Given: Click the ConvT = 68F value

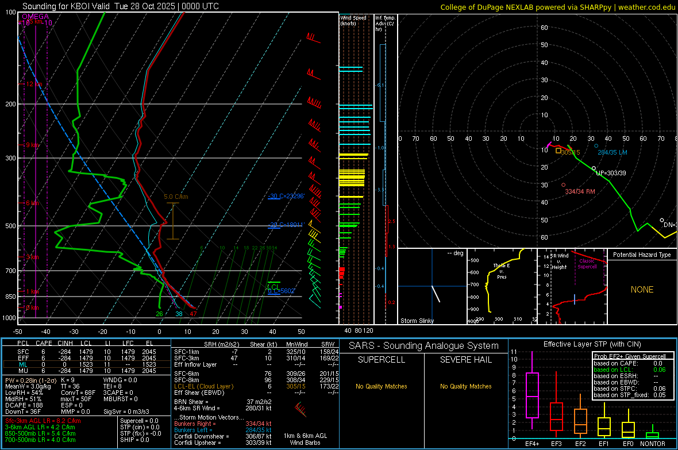Looking at the screenshot, I should [x=78, y=393].
